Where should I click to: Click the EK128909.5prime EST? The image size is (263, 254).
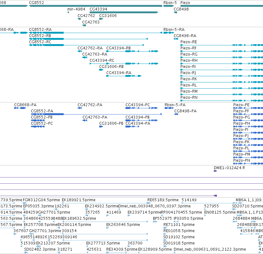(155, 249)
